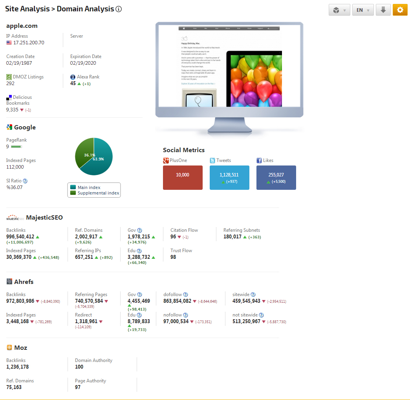Click the Ahrefs Gov help icon
The height and width of the screenshot is (400, 410).
click(140, 295)
